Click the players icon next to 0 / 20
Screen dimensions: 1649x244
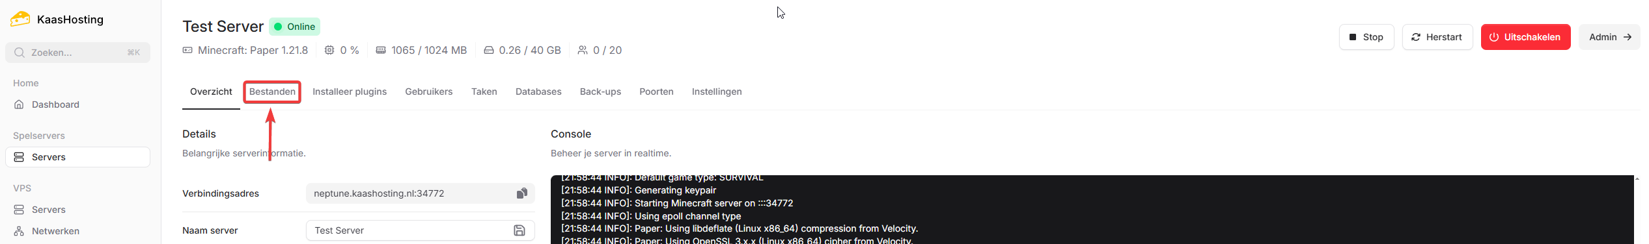[x=583, y=50]
